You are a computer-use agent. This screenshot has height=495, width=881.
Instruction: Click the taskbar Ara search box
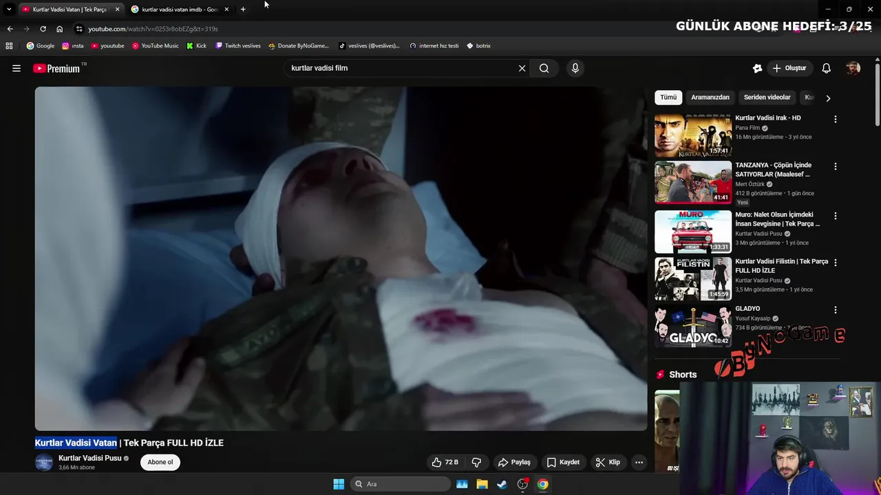pyautogui.click(x=401, y=484)
